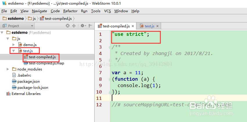Expand the demo.js node

[x=14, y=45]
